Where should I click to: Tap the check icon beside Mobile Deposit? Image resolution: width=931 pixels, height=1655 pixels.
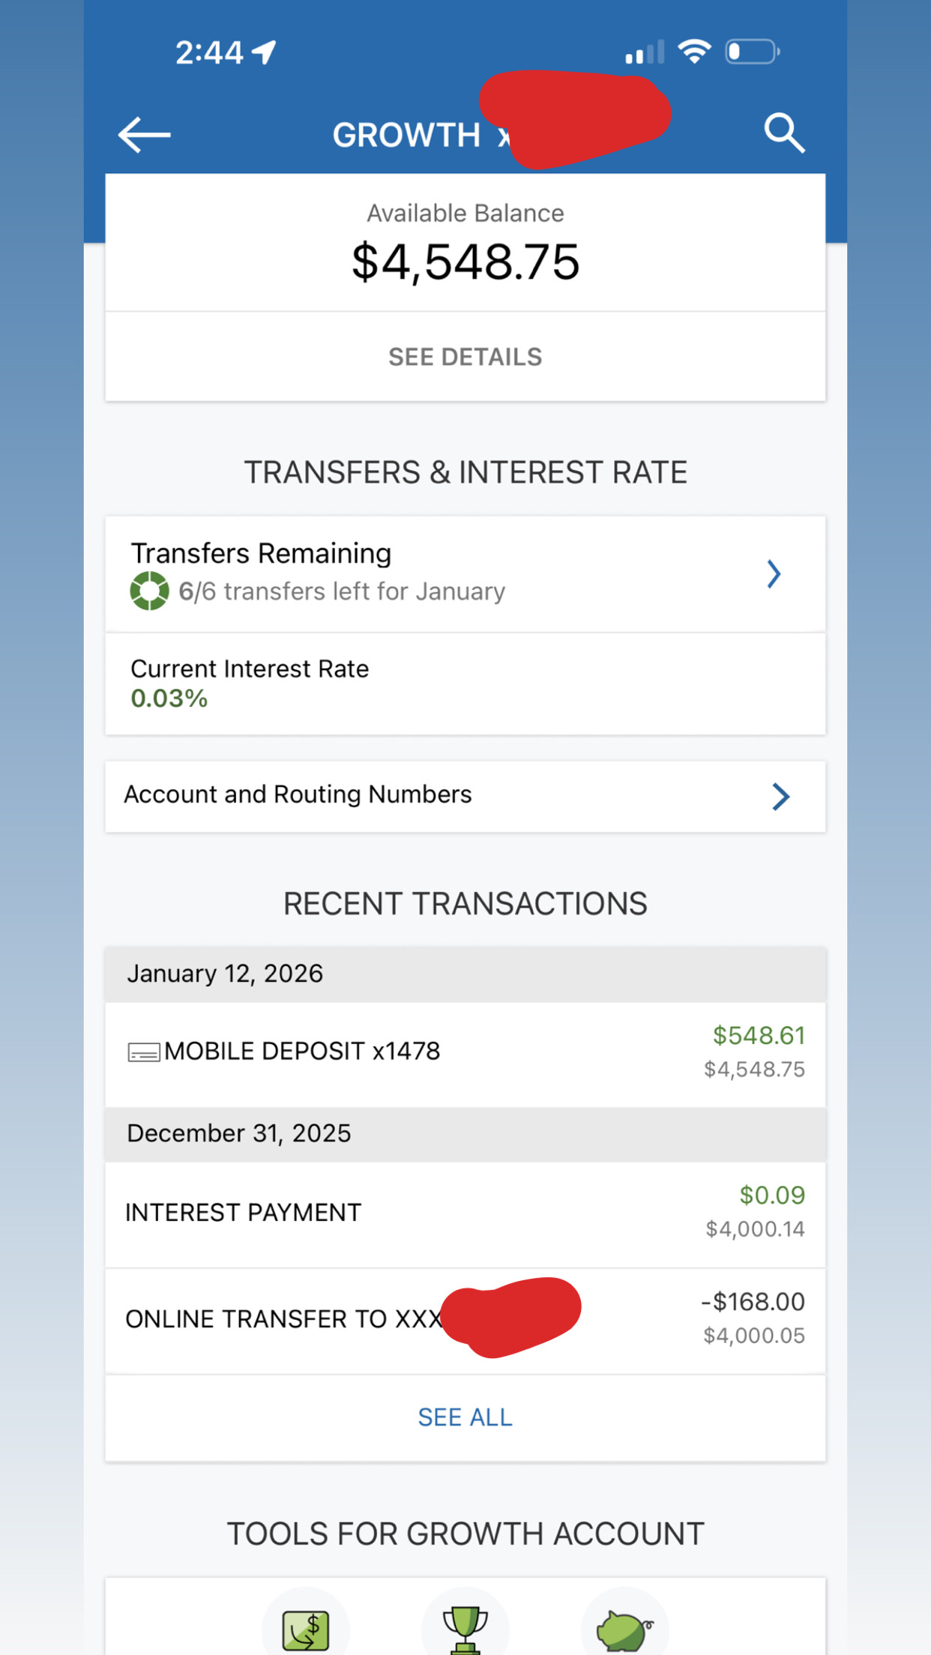[x=143, y=1052]
